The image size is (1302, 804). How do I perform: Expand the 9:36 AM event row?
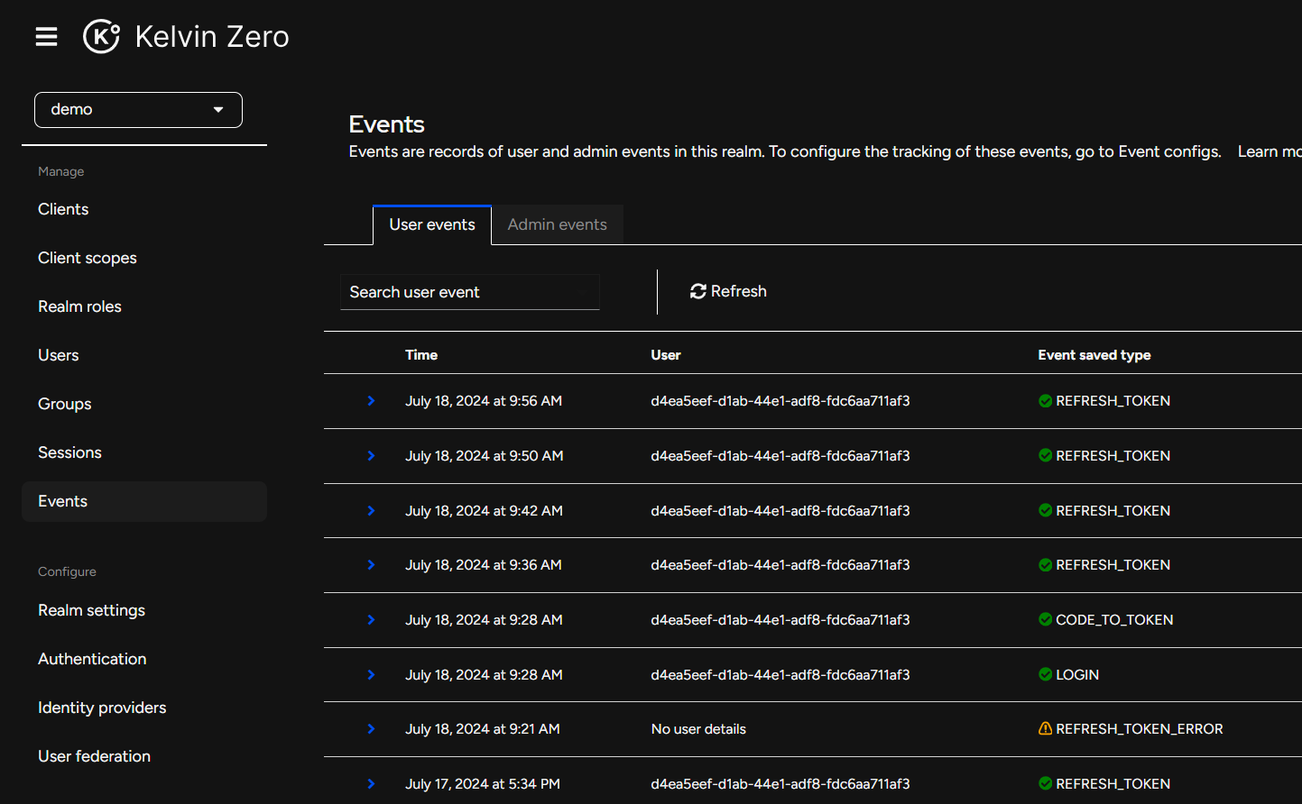click(371, 565)
